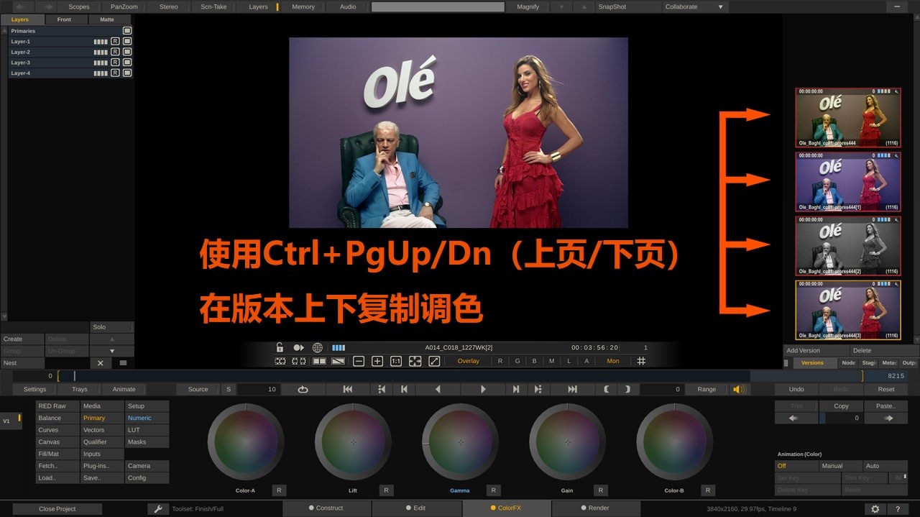Click the question mark help icon

coord(897,508)
